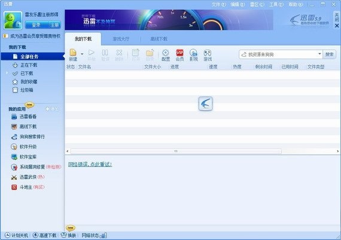Open the VIP 会员 icon
Screen dimensions: 341x240
(x=179, y=55)
